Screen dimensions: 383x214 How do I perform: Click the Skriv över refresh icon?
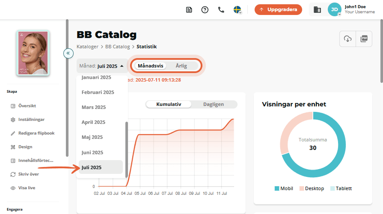click(13, 174)
